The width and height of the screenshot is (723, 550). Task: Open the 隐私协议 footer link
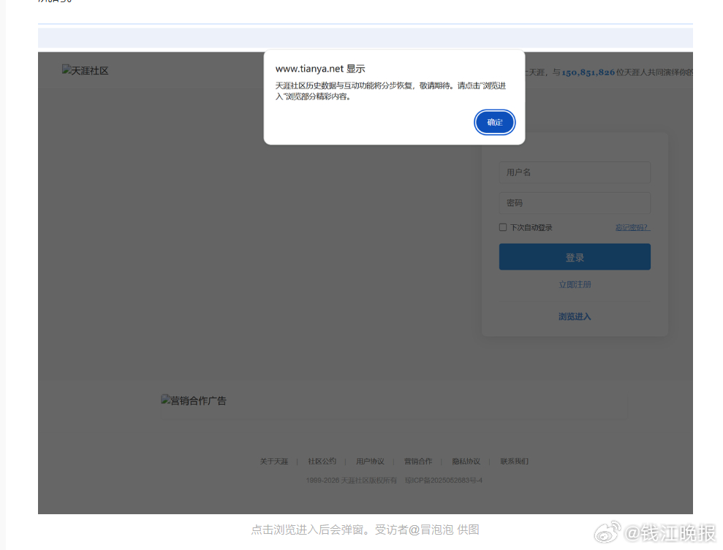(466, 461)
